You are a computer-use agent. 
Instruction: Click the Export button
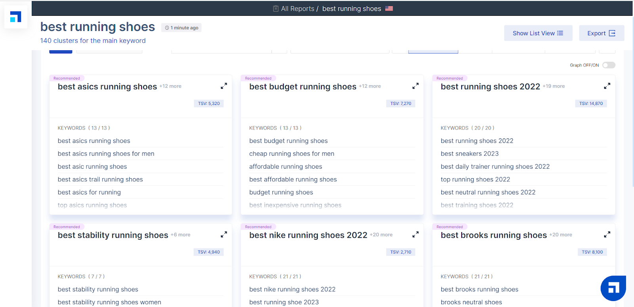coord(601,33)
